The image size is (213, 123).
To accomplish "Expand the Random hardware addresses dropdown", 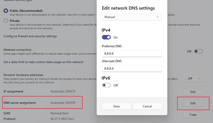I will click(x=194, y=79).
